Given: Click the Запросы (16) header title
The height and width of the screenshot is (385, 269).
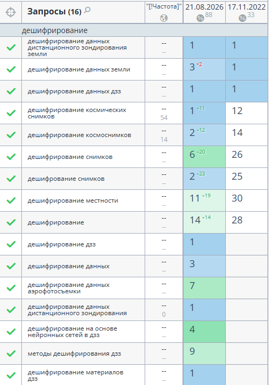Looking at the screenshot, I should pyautogui.click(x=54, y=11).
